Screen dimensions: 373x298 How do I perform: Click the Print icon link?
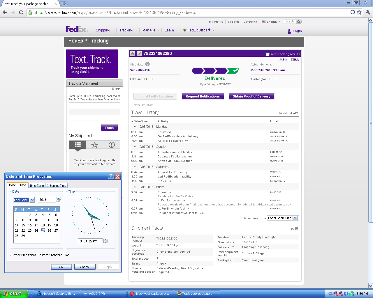coord(284,60)
